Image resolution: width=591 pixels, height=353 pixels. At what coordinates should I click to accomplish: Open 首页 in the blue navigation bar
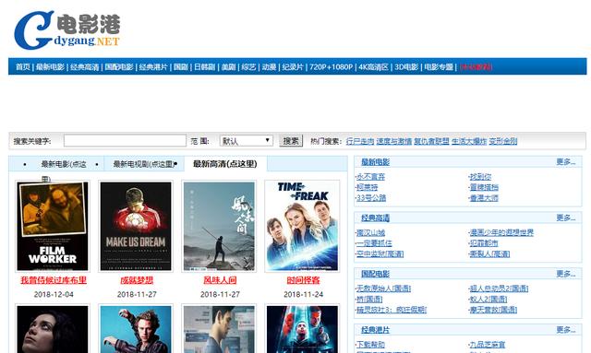(22, 67)
